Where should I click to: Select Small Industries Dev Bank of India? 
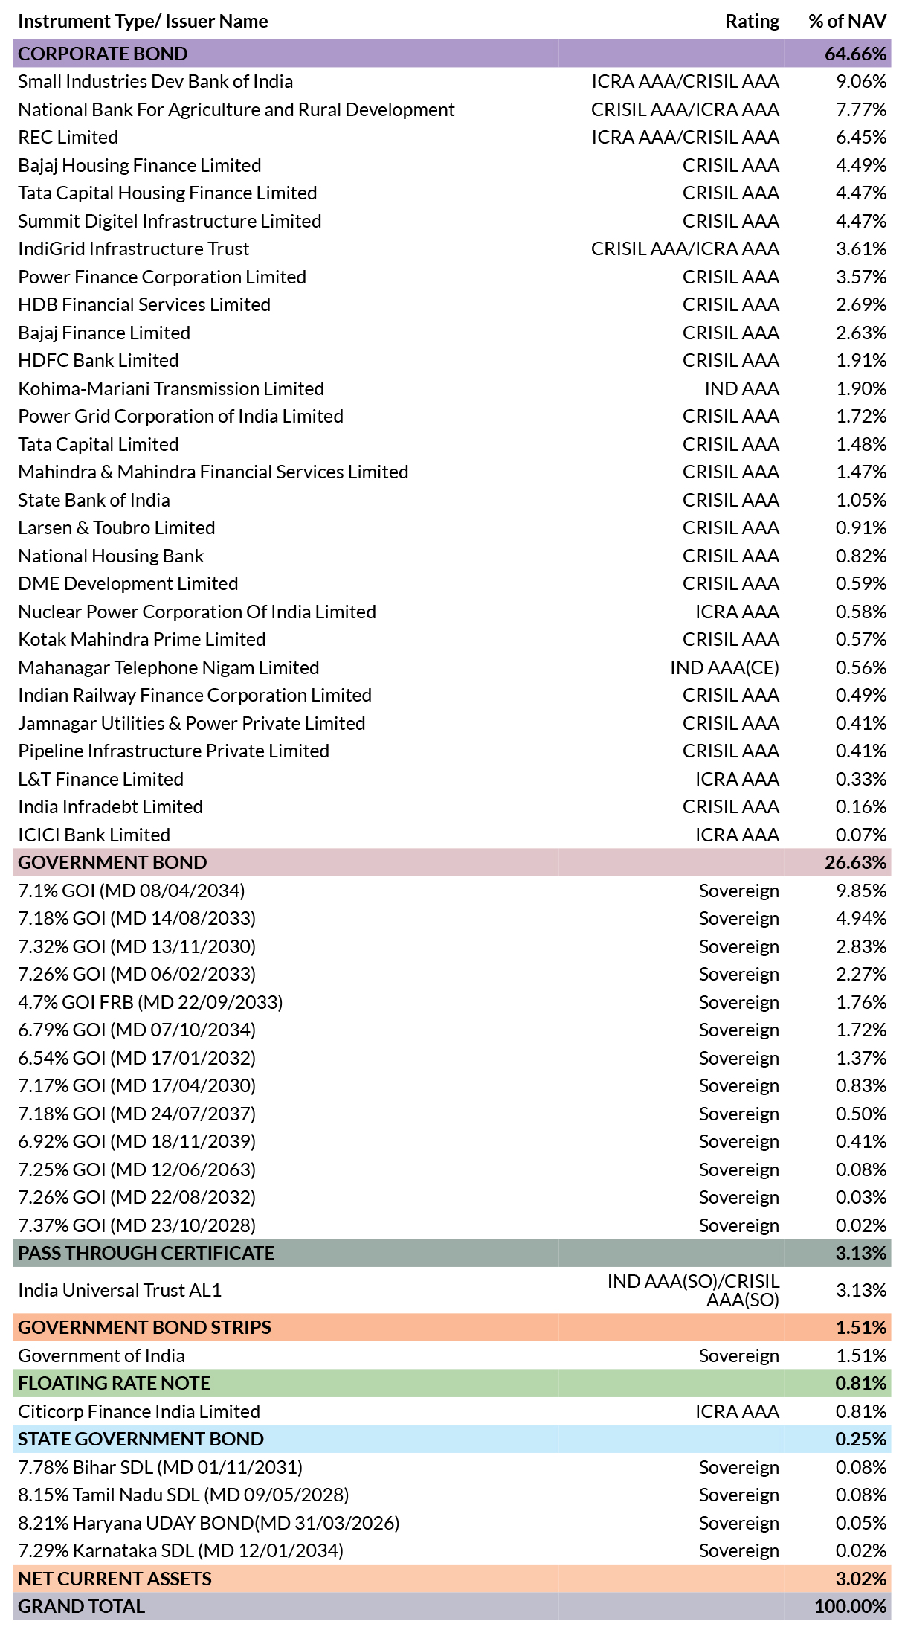click(x=451, y=81)
